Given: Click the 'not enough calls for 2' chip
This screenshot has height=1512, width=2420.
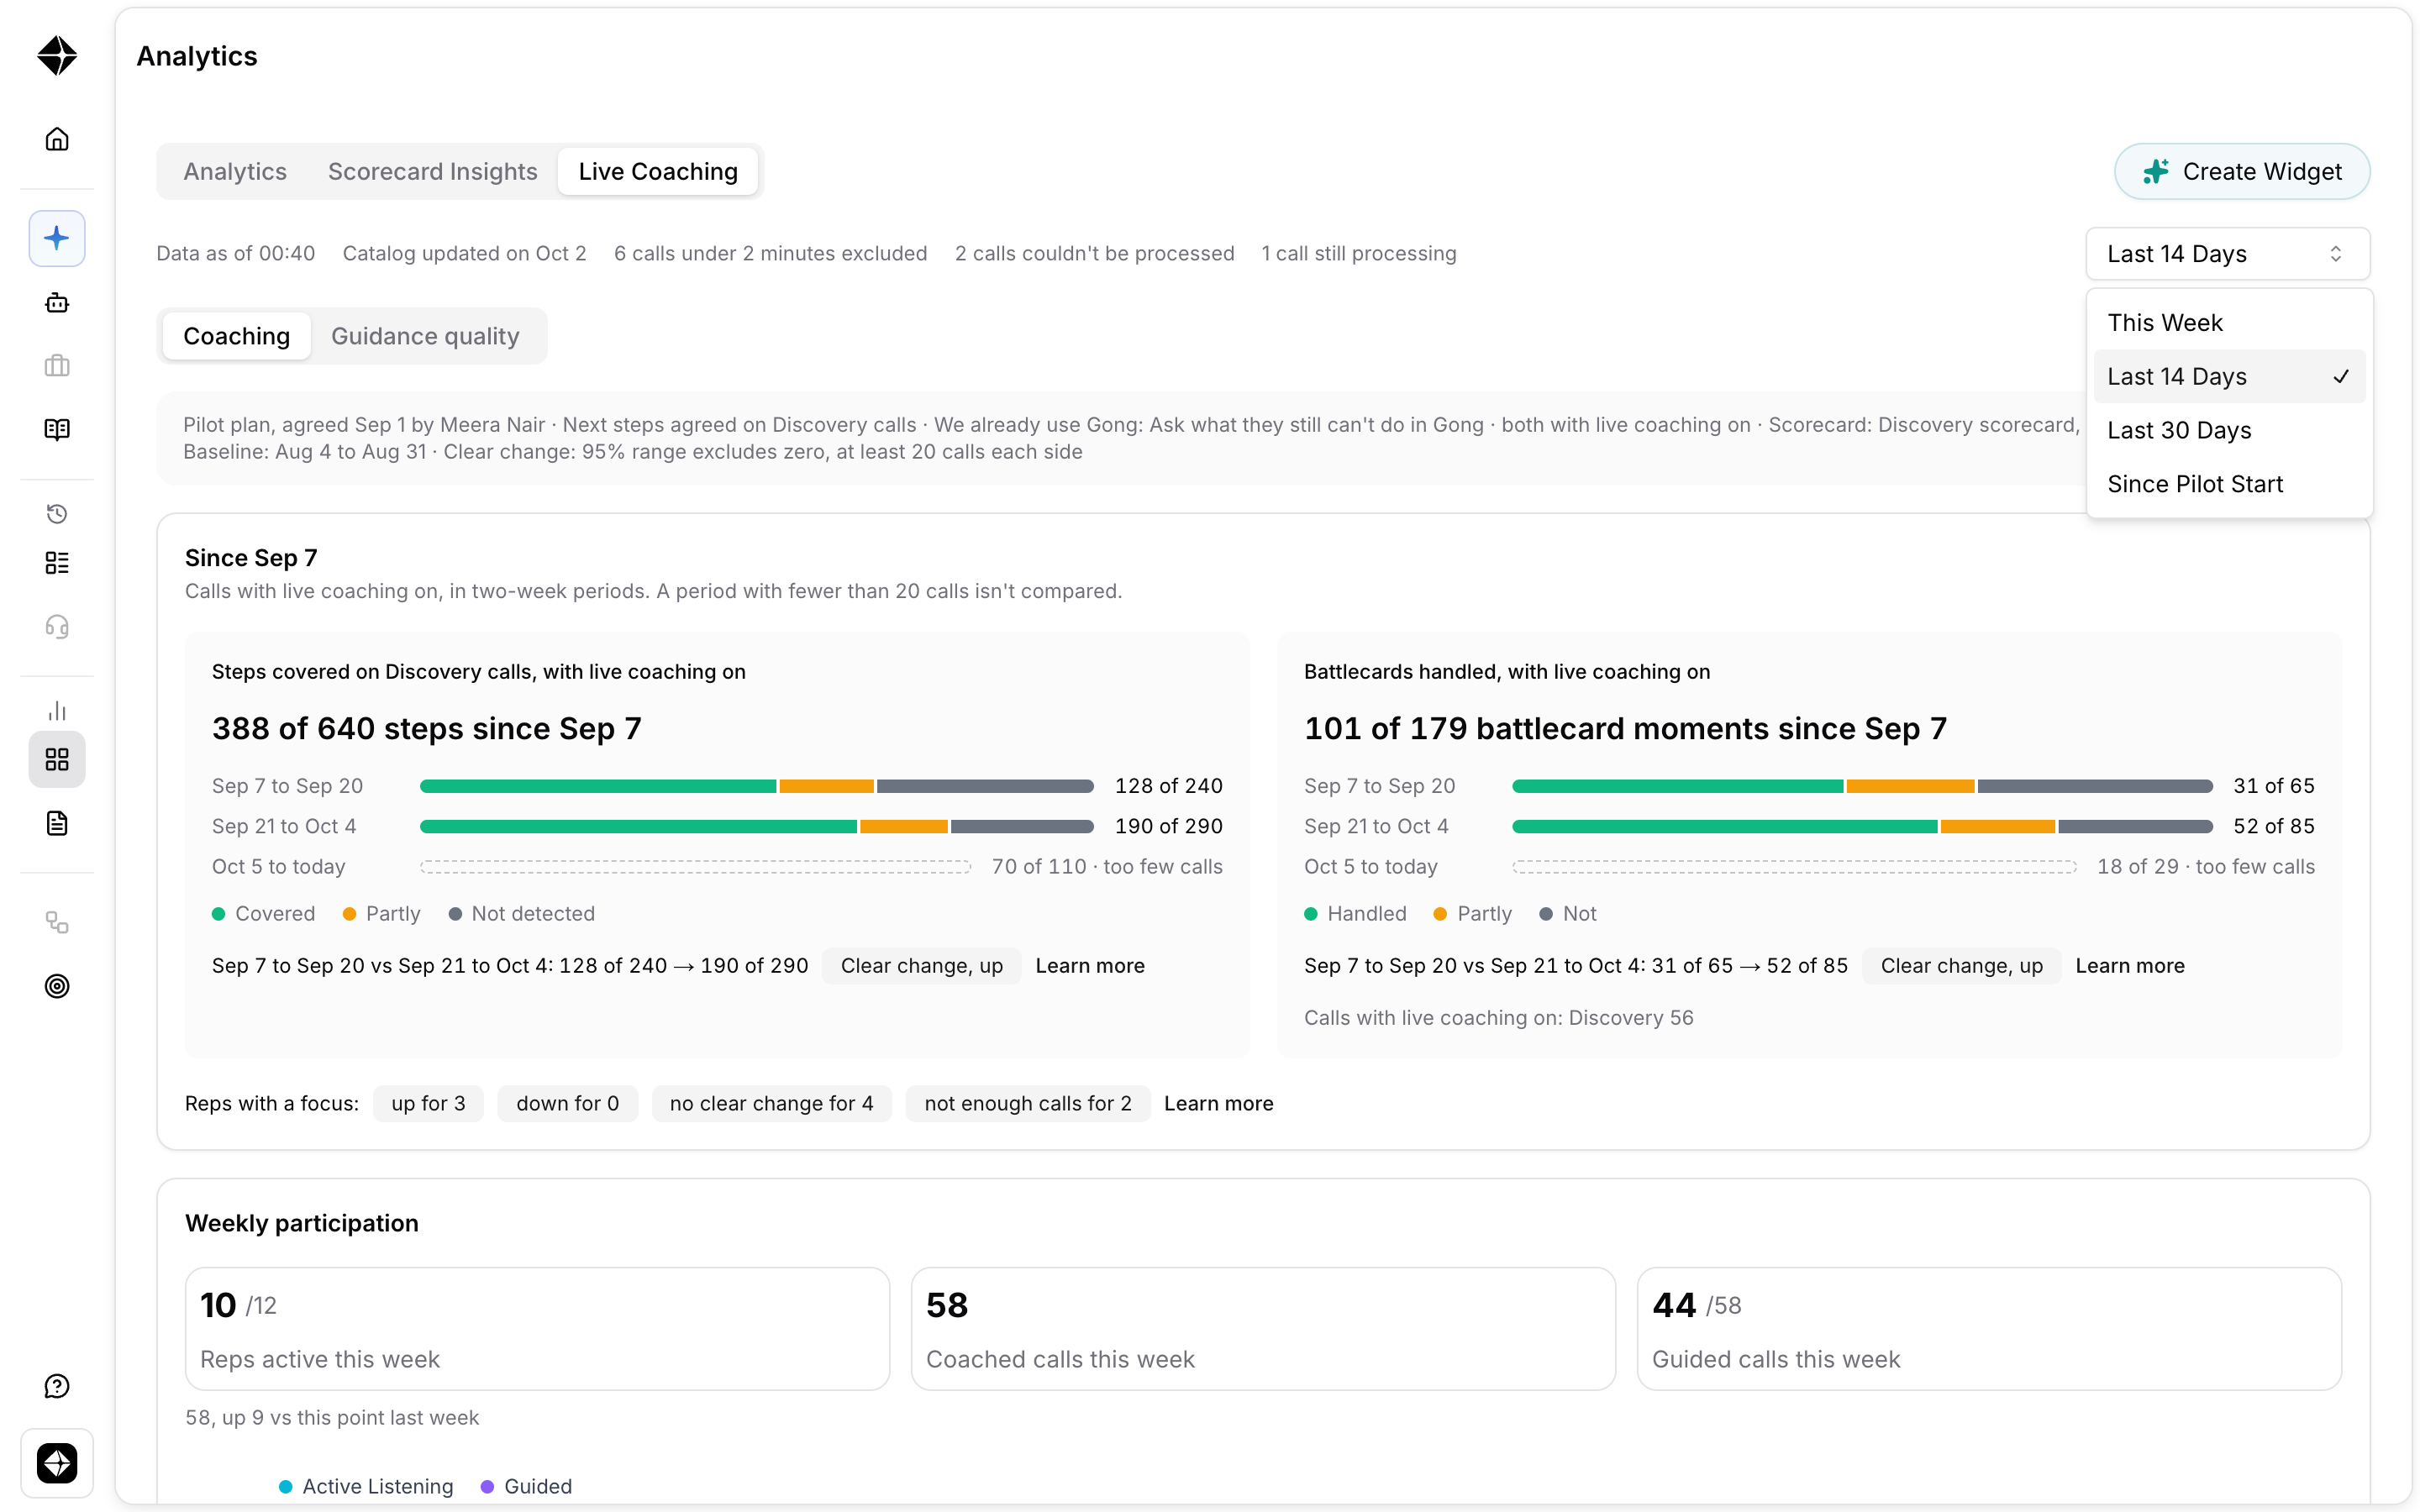Looking at the screenshot, I should [1028, 1104].
